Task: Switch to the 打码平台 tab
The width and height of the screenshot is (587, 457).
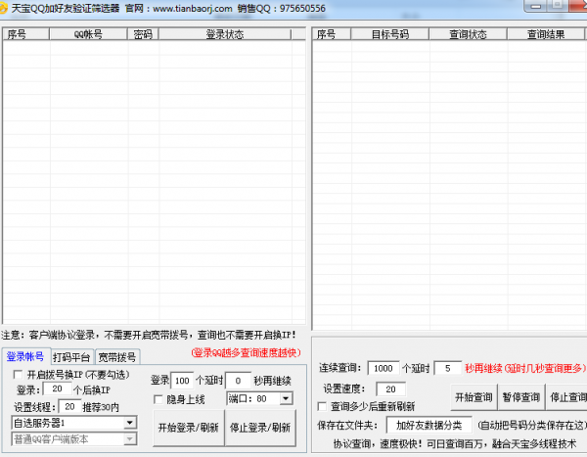Action: pos(71,357)
